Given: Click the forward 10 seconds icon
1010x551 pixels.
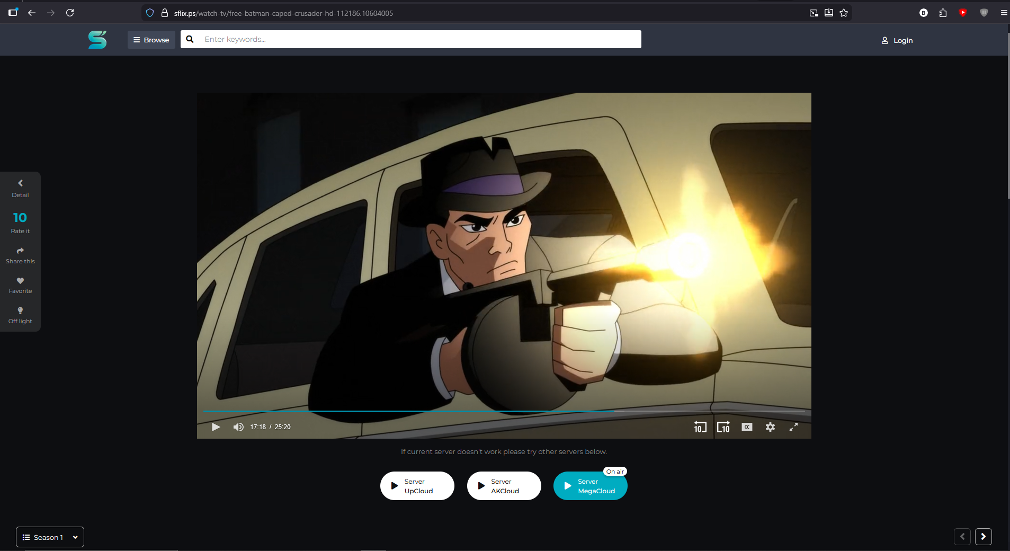Looking at the screenshot, I should [723, 427].
